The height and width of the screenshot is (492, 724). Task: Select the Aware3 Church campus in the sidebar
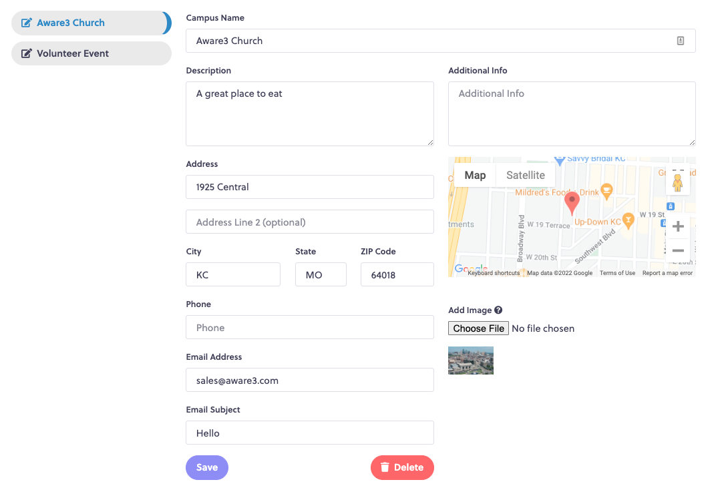[92, 23]
